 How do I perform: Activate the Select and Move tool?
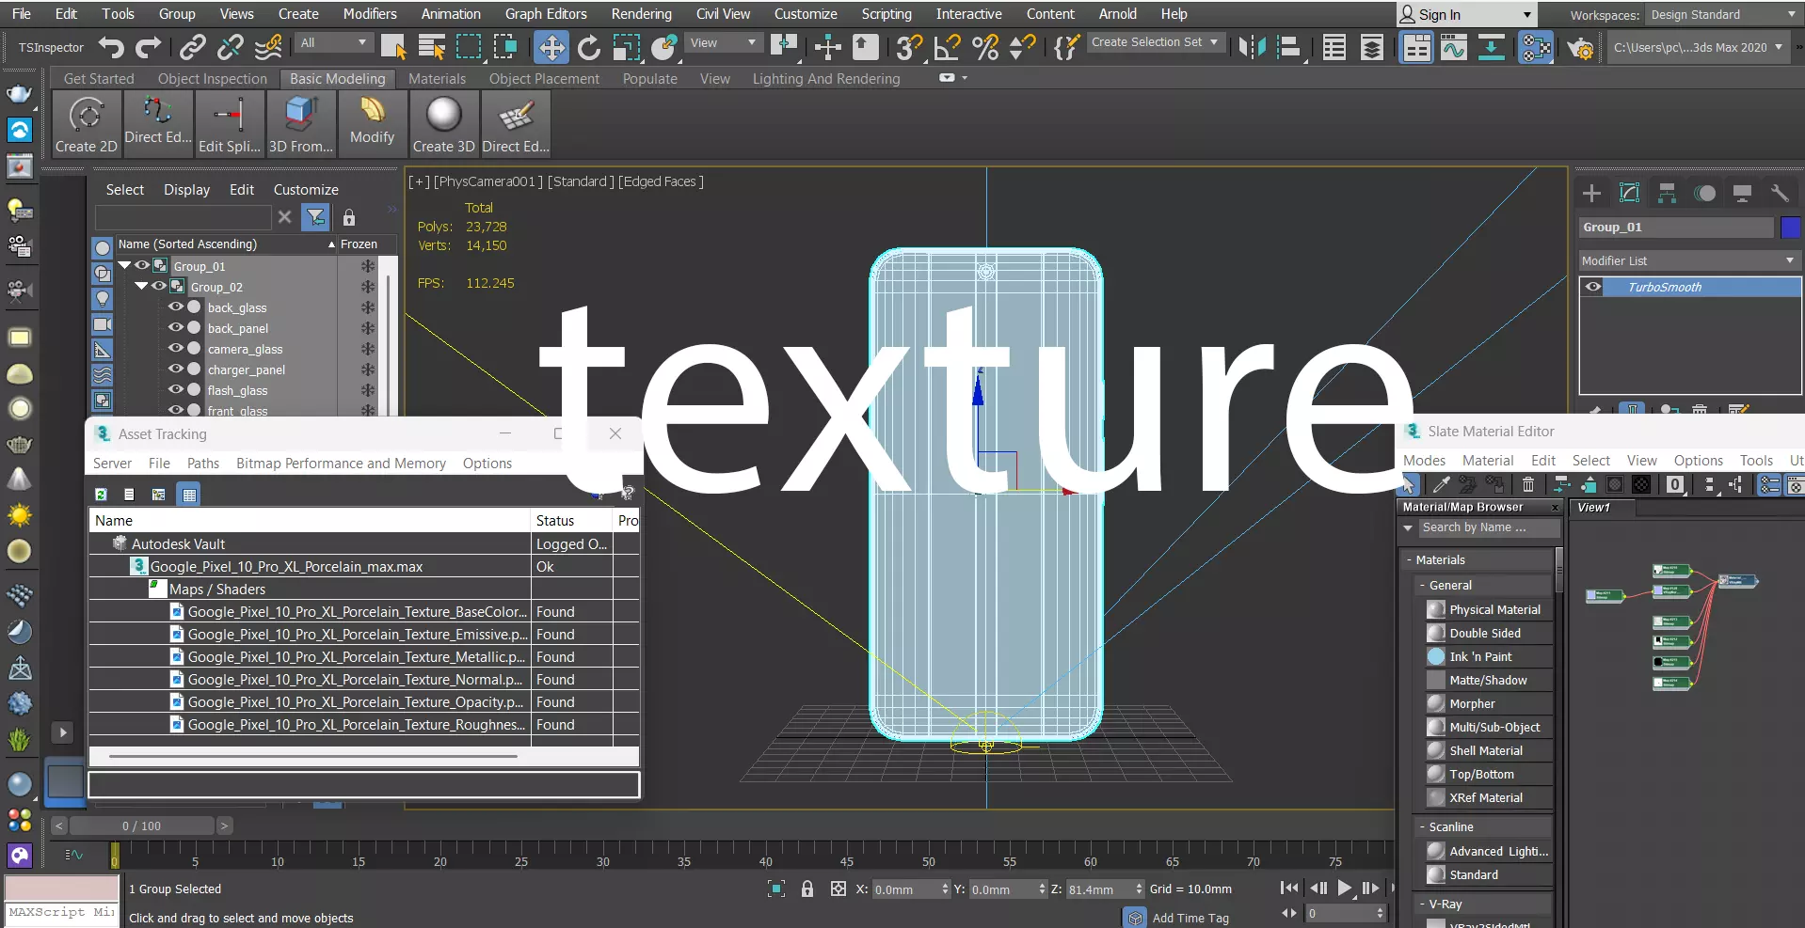(551, 47)
